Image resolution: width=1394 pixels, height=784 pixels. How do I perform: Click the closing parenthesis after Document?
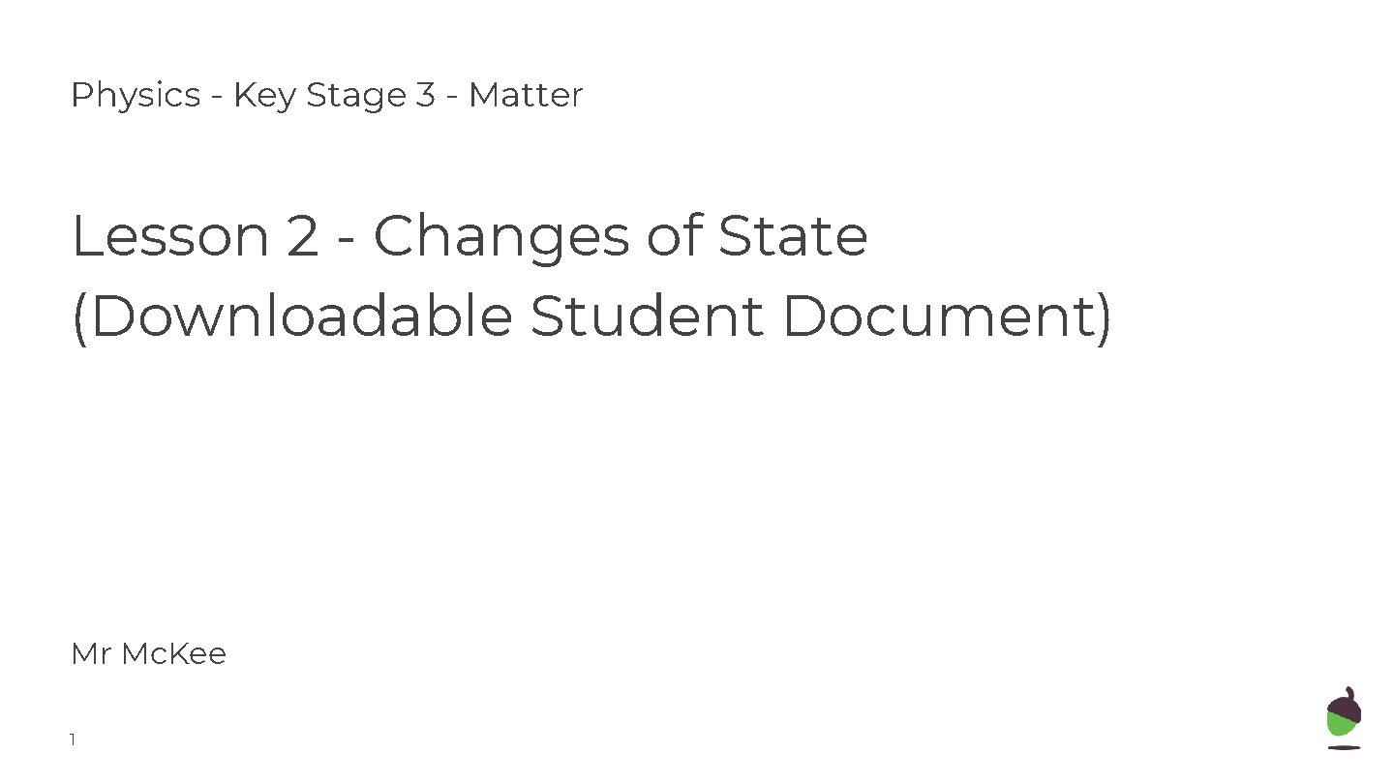click(x=1105, y=317)
